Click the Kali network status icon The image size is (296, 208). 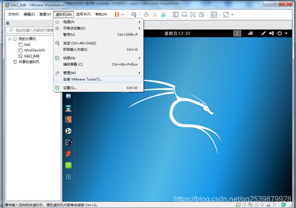tap(264, 33)
